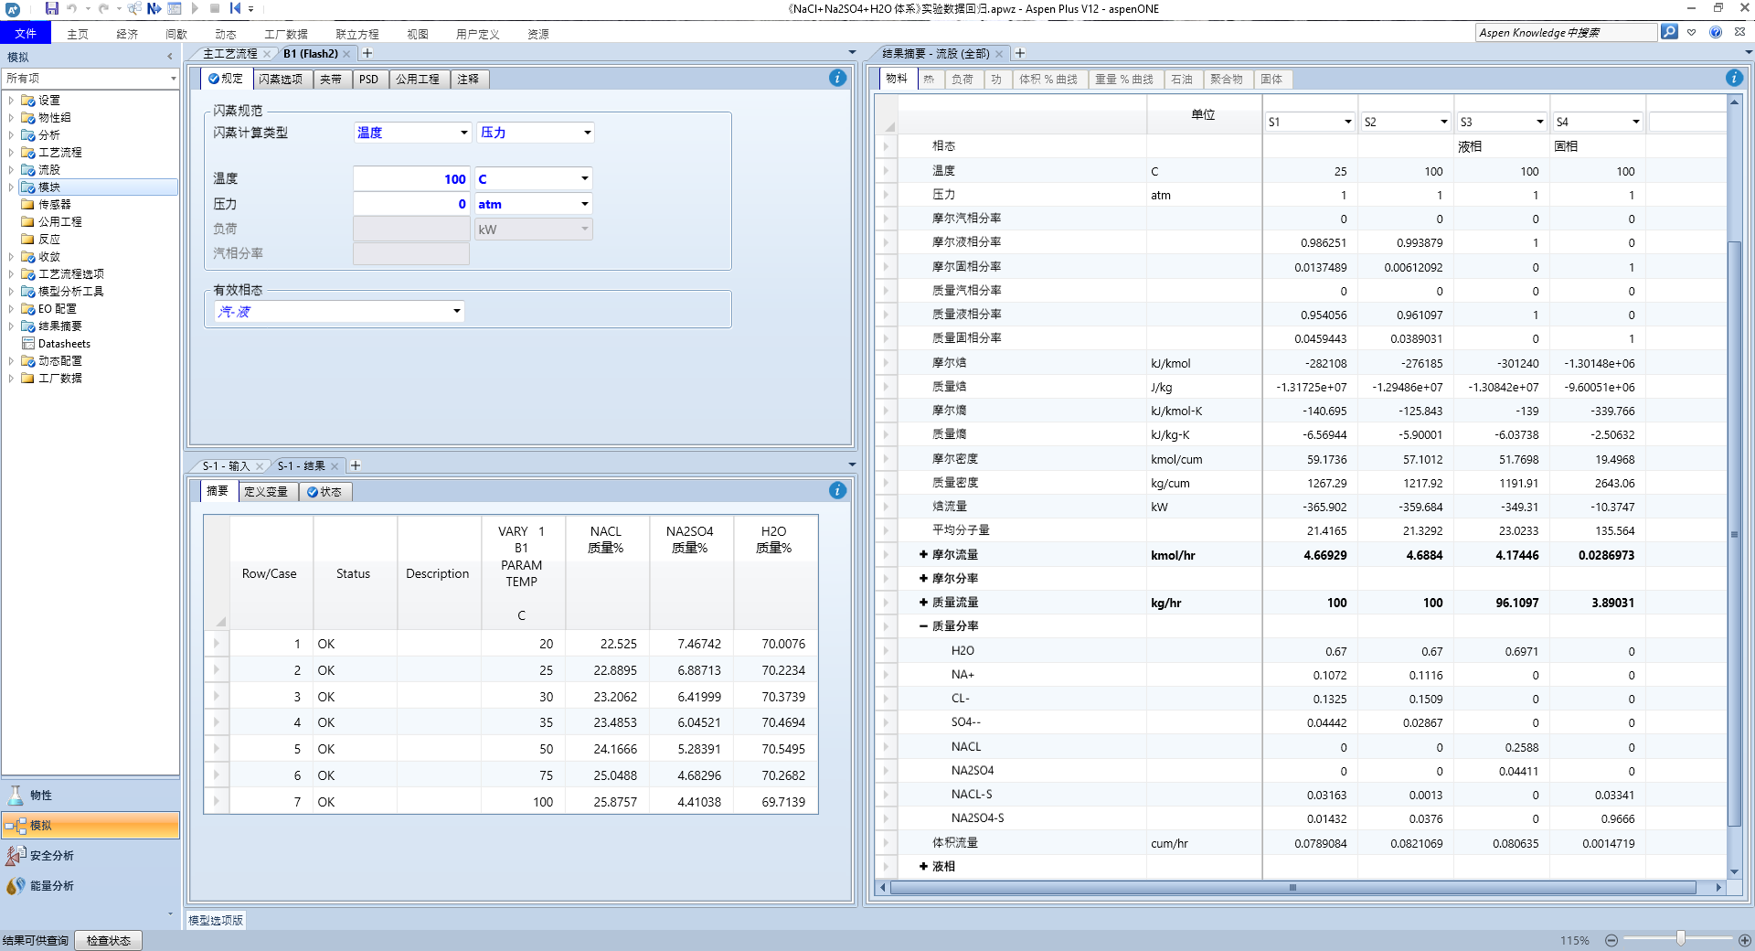Open 有效相态 汽-液 dropdown
Screen dimensions: 1755x951
[456, 312]
